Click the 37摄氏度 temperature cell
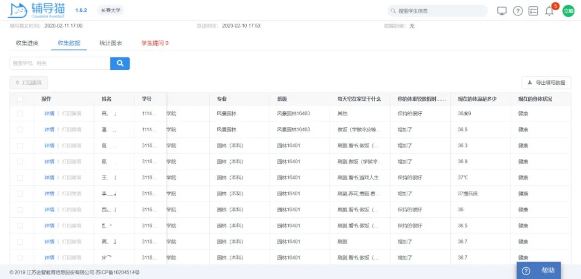This screenshot has width=581, height=279. (467, 194)
